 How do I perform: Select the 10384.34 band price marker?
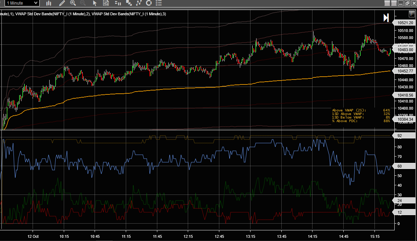pyautogui.click(x=404, y=119)
